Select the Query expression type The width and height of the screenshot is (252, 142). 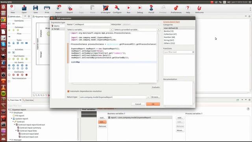57,26
